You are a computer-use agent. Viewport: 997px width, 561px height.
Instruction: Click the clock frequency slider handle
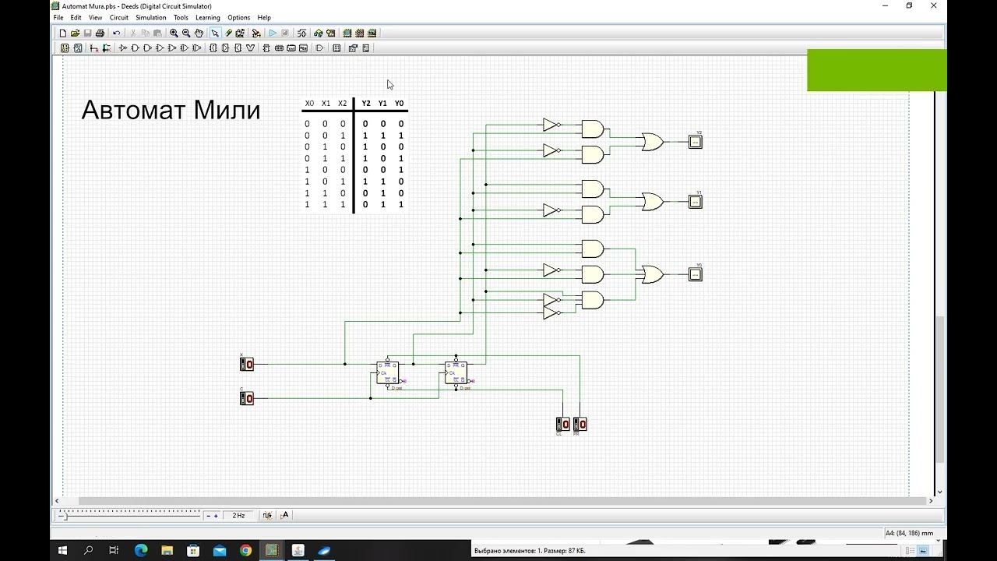[x=64, y=516]
